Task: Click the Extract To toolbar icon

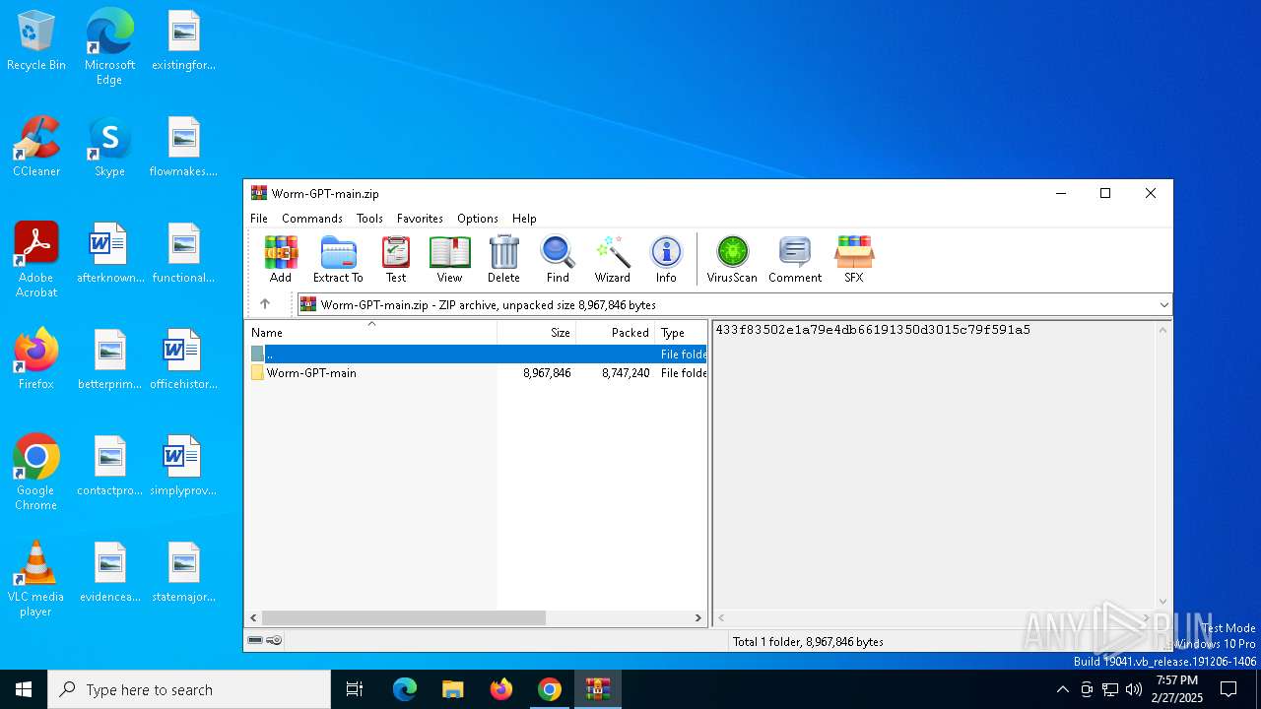Action: coord(338,260)
